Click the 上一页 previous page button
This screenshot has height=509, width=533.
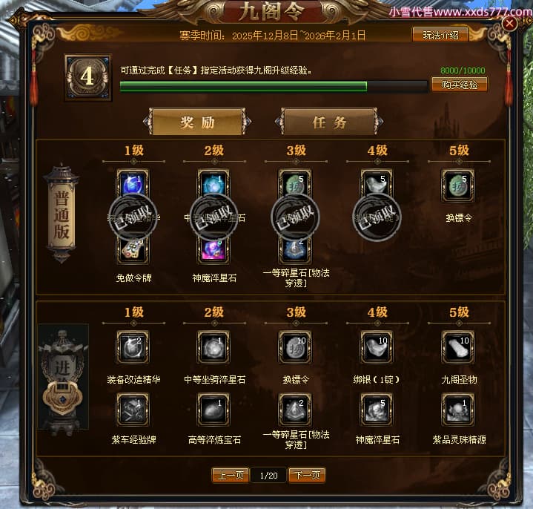pyautogui.click(x=231, y=475)
